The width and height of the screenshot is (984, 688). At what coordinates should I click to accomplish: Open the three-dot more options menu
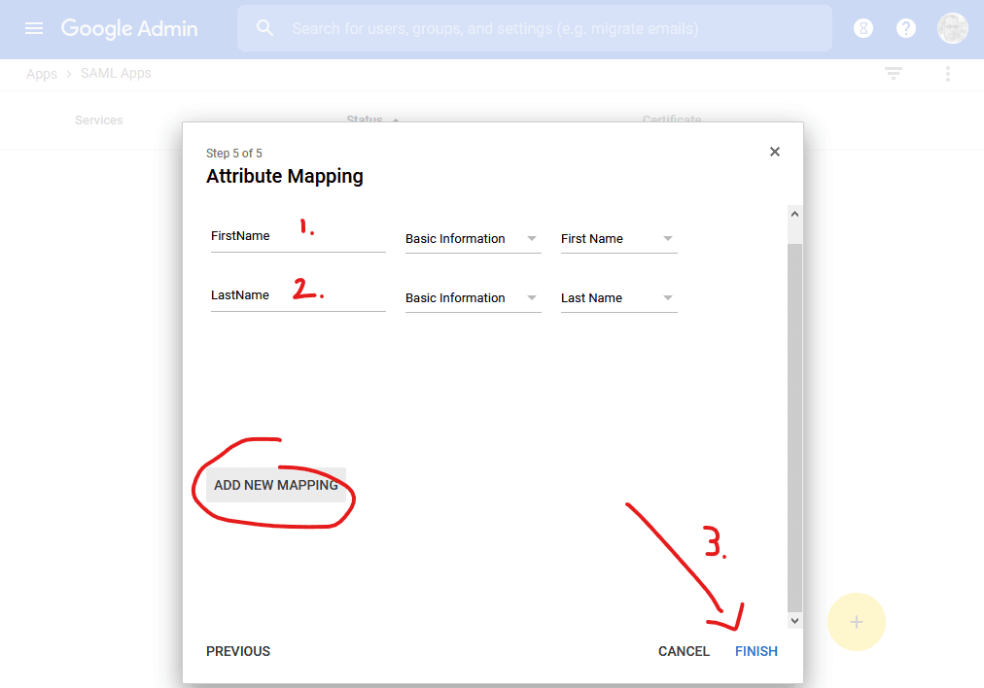pos(948,74)
